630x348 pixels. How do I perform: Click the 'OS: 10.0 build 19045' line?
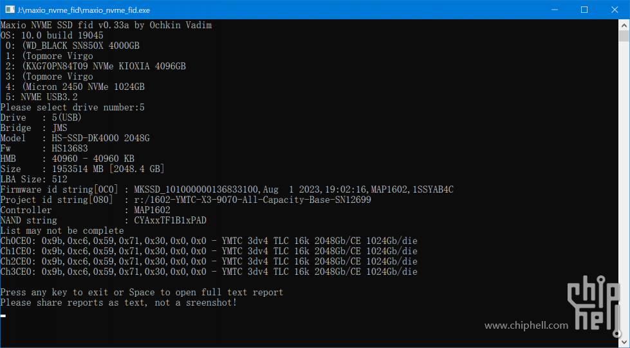click(52, 36)
